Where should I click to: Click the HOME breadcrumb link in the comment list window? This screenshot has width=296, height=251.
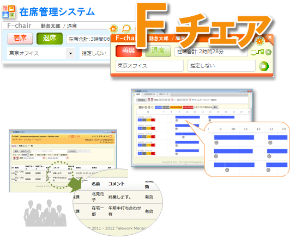(14, 146)
